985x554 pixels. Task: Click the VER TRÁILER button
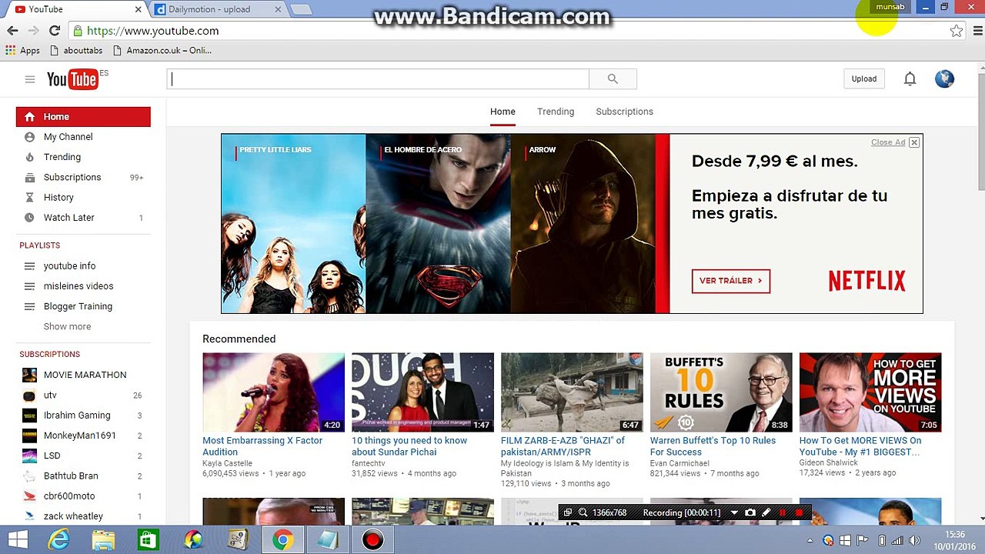tap(730, 281)
